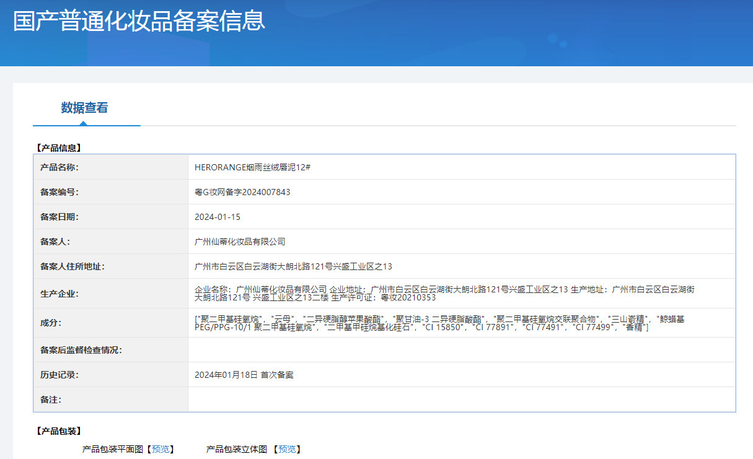Select product name HERORANGE烟雨丝绒唇泥12#
This screenshot has width=753, height=459.
[x=252, y=167]
